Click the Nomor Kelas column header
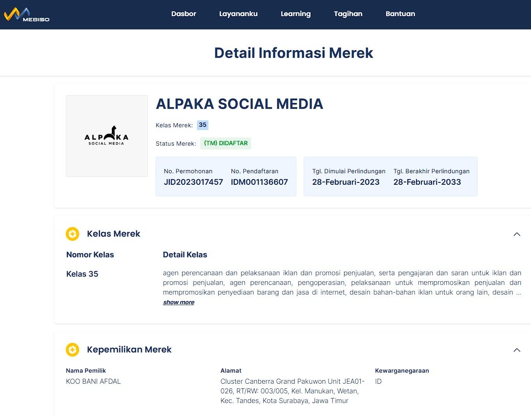 (90, 255)
